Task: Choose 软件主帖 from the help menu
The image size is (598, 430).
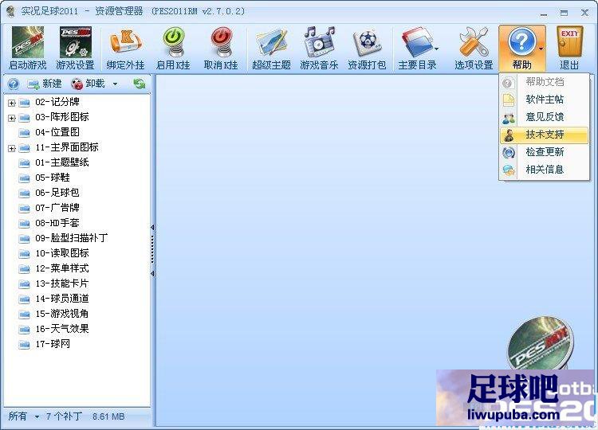Action: [544, 100]
